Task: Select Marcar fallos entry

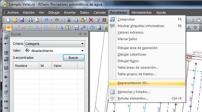Action: pyautogui.click(x=147, y=39)
